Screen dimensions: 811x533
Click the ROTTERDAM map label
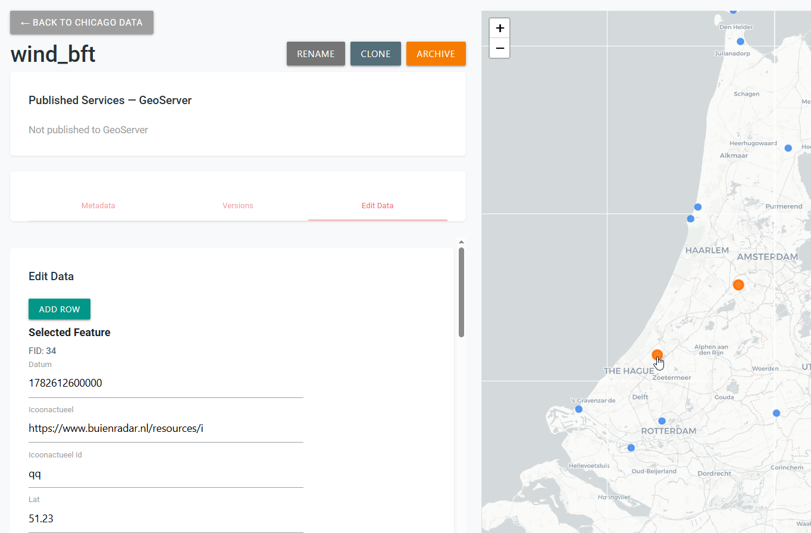coord(668,431)
